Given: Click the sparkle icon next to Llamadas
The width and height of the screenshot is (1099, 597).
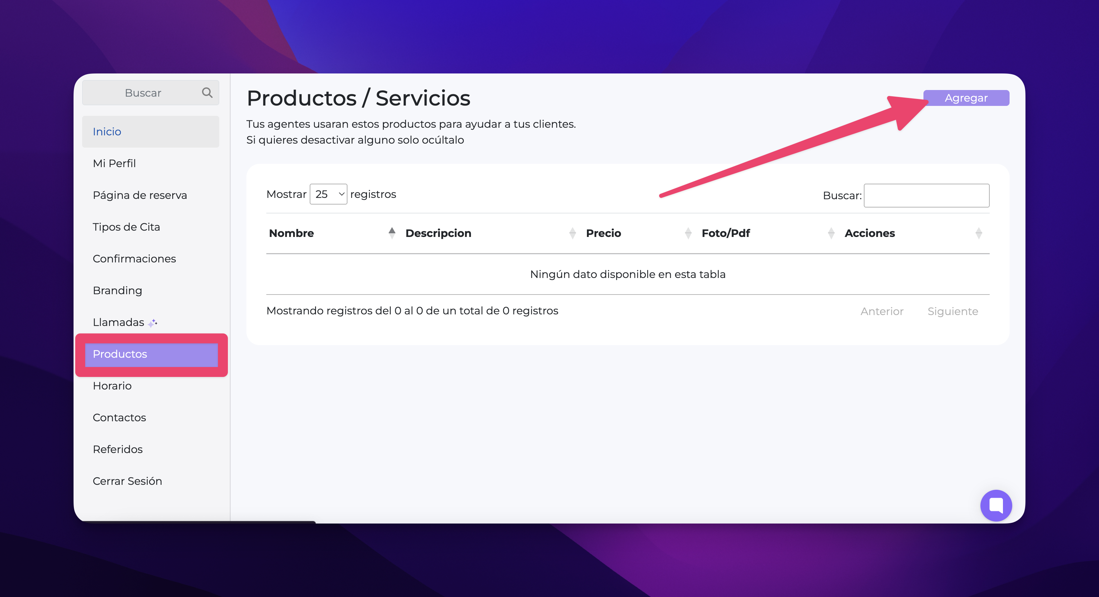Looking at the screenshot, I should 152,323.
